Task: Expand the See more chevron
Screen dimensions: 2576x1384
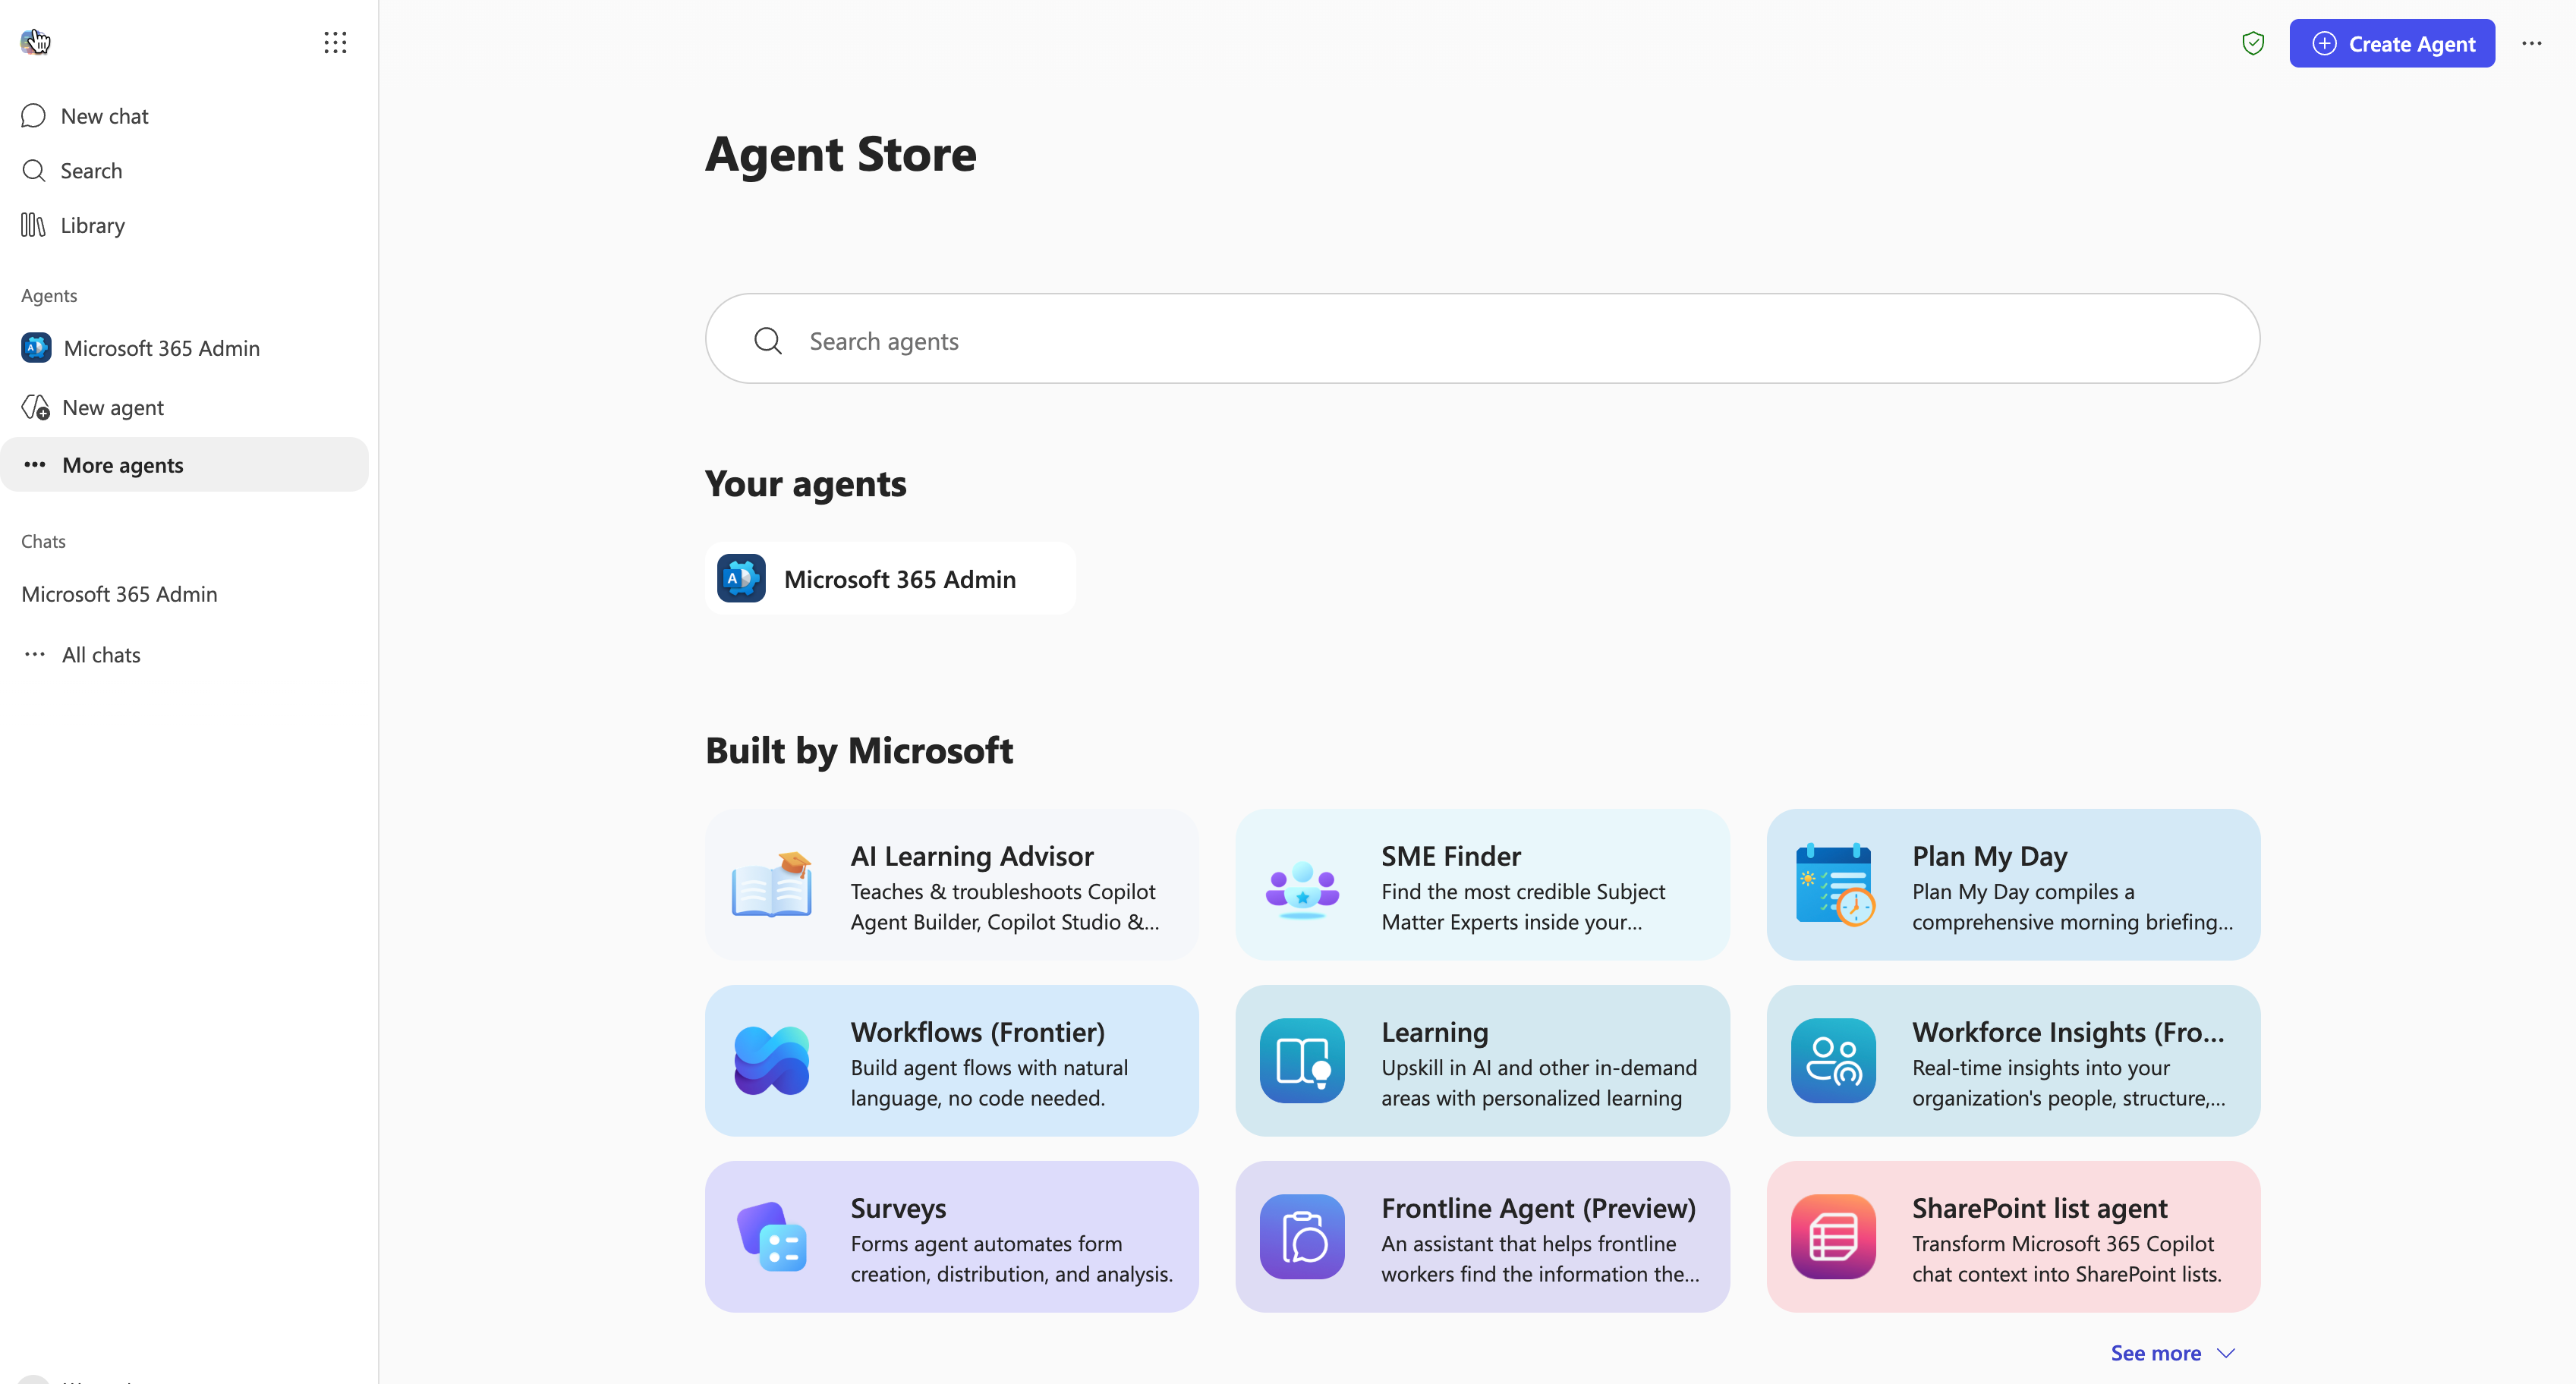Action: (x=2226, y=1353)
